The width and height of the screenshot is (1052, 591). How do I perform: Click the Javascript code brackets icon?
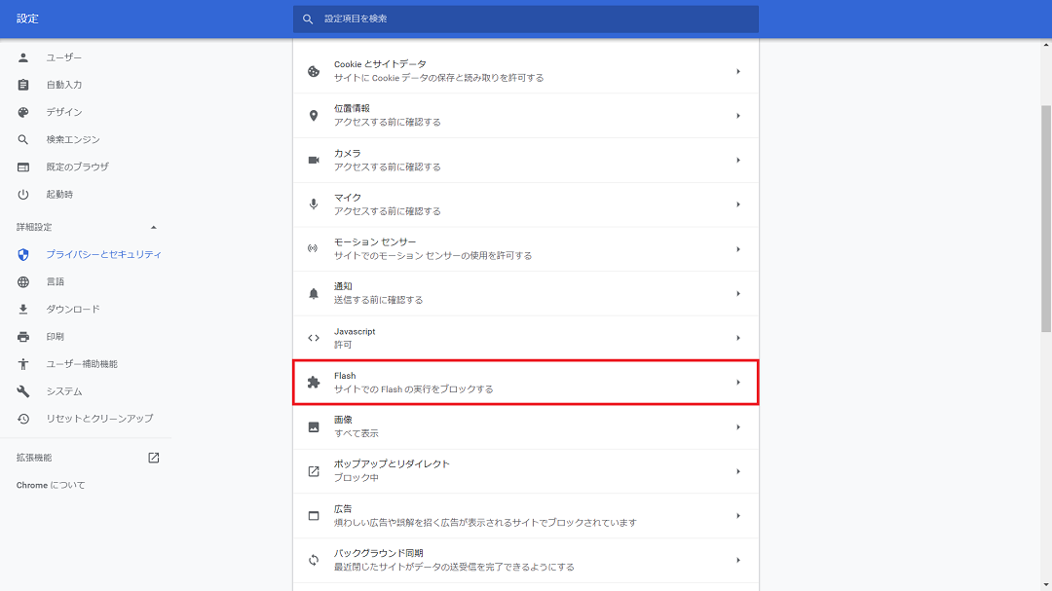click(314, 338)
